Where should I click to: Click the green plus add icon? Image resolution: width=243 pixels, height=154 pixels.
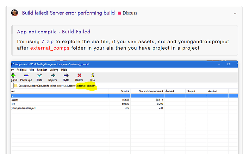pyautogui.click(x=13, y=76)
